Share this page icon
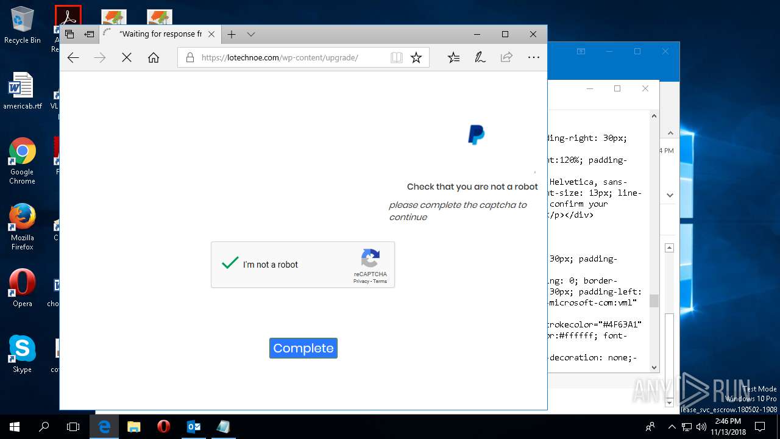 click(506, 57)
